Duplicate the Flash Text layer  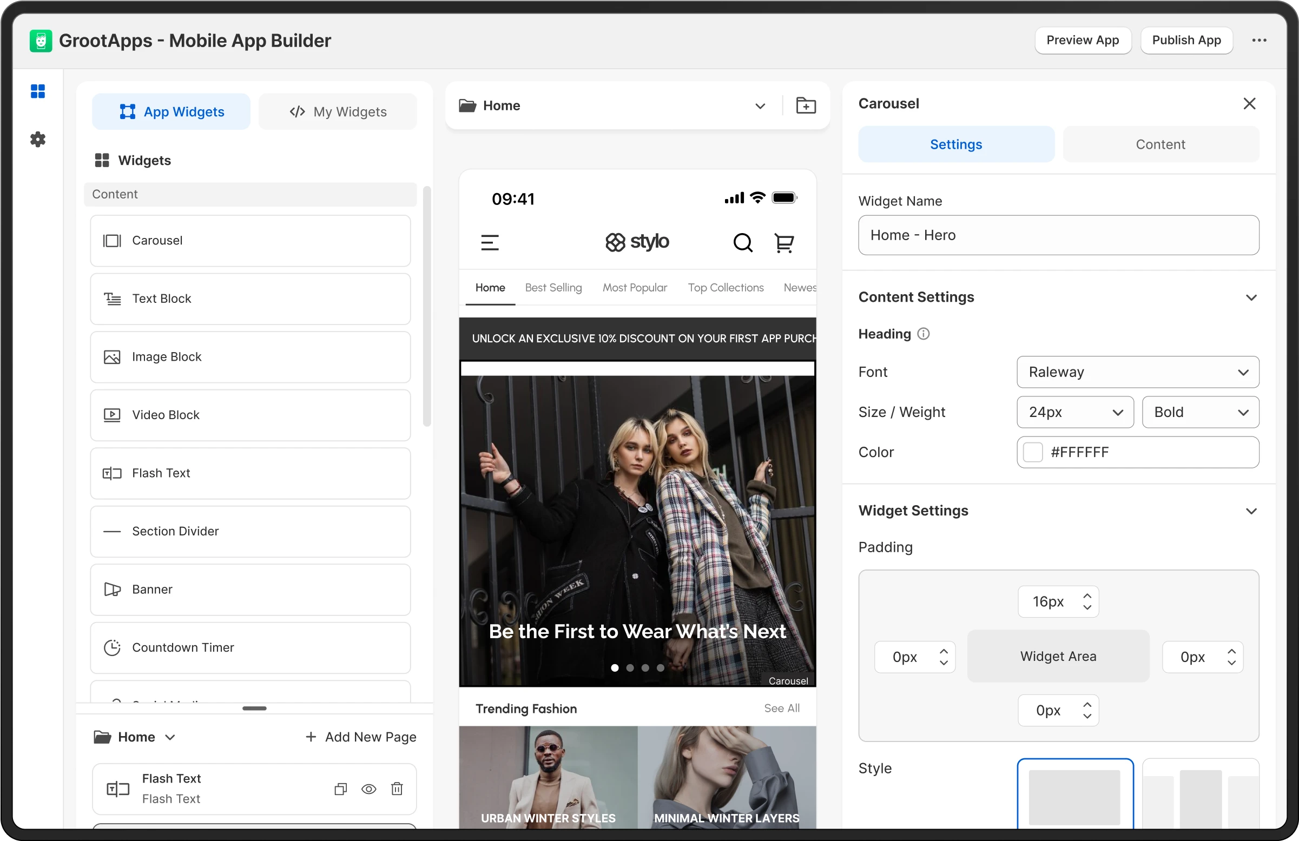[x=341, y=789]
